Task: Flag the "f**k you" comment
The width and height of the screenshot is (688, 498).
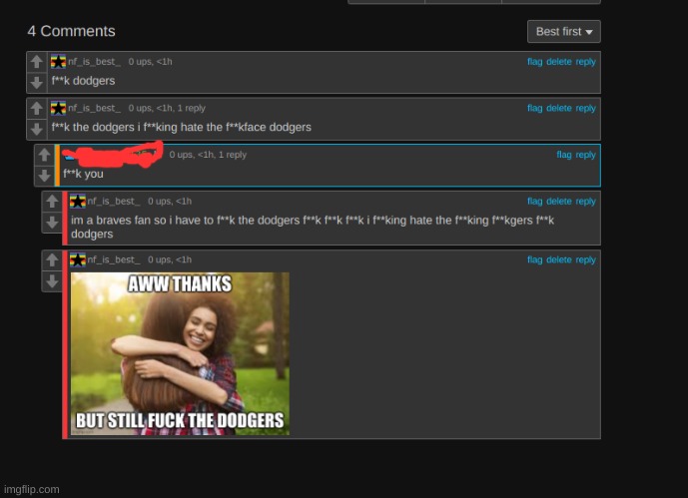Action: click(564, 155)
